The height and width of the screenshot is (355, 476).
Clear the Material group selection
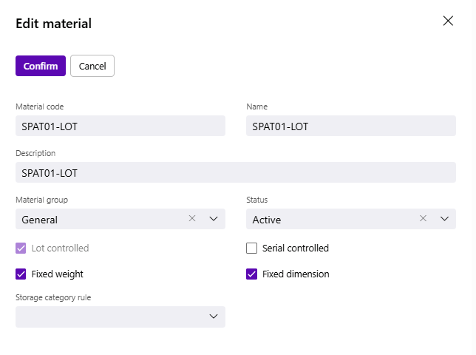[192, 219]
